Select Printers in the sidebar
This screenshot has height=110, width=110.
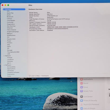pos(10,43)
